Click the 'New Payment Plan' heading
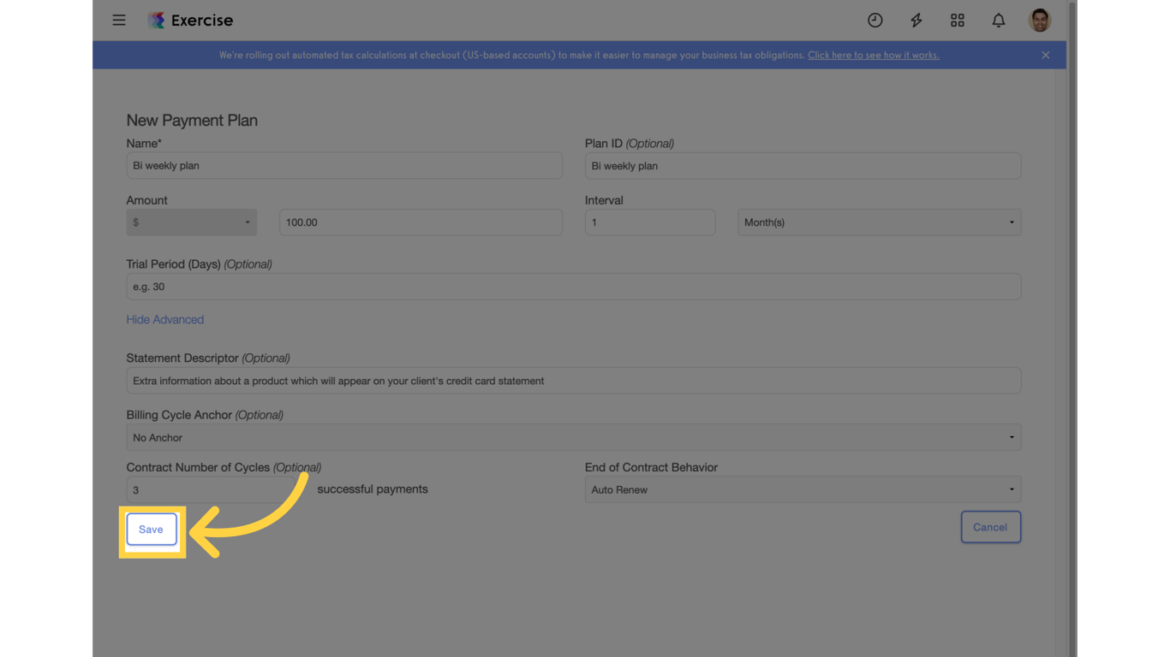 pos(192,121)
